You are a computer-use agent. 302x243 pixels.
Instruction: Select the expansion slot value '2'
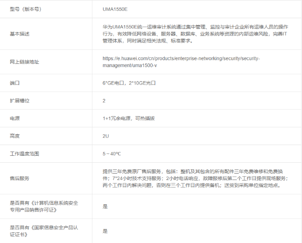tap(104, 101)
